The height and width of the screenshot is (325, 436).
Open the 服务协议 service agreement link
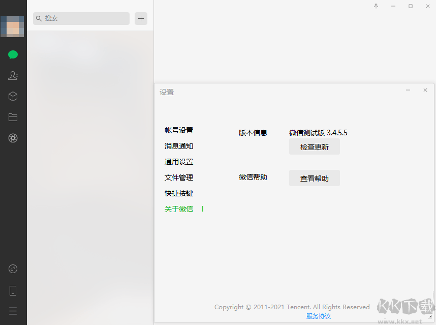pos(319,316)
